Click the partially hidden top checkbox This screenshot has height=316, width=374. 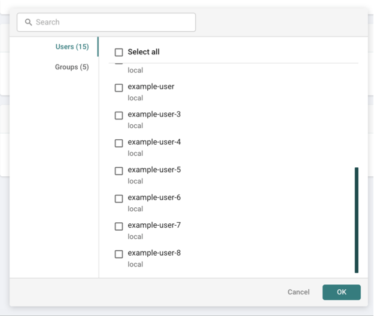(x=119, y=63)
